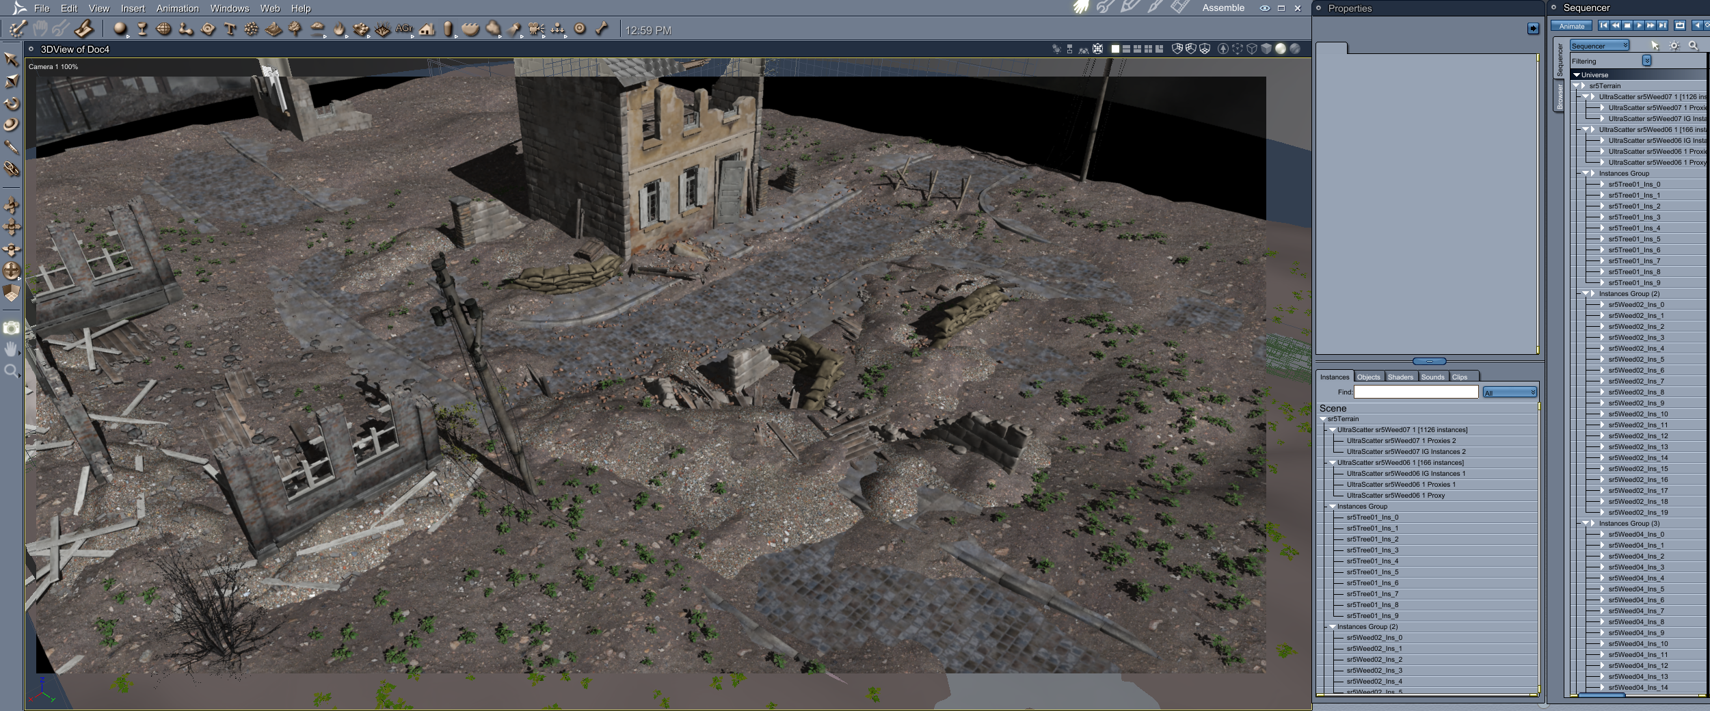Screen dimensions: 1710x711
Task: Insert a sphere primitive from the toolbar
Action: pyautogui.click(x=120, y=29)
